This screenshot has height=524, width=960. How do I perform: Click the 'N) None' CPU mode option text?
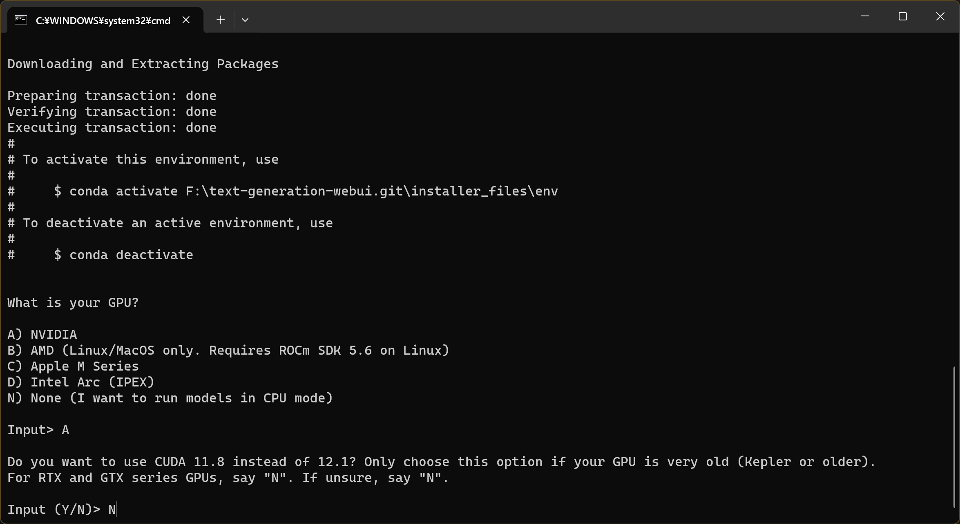coord(170,398)
